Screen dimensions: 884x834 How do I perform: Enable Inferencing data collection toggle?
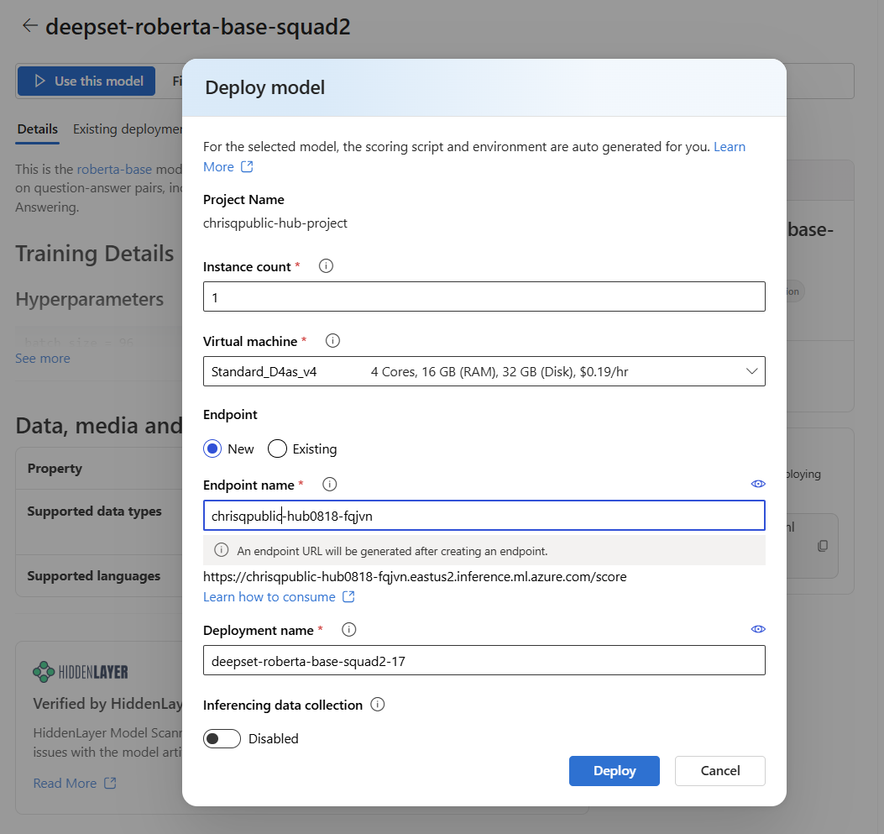point(222,739)
